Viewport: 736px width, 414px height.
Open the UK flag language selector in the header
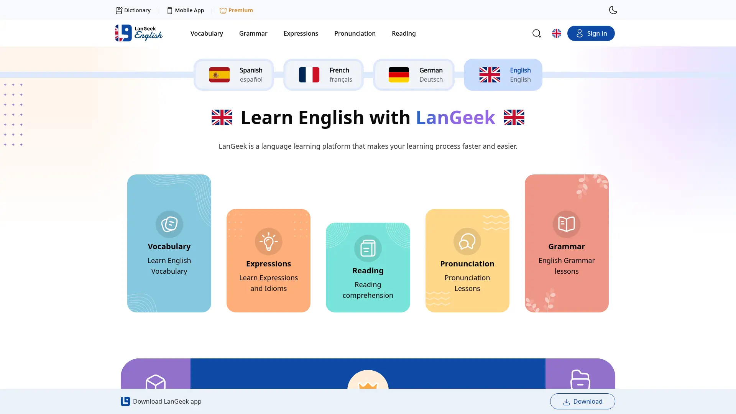pos(556,33)
